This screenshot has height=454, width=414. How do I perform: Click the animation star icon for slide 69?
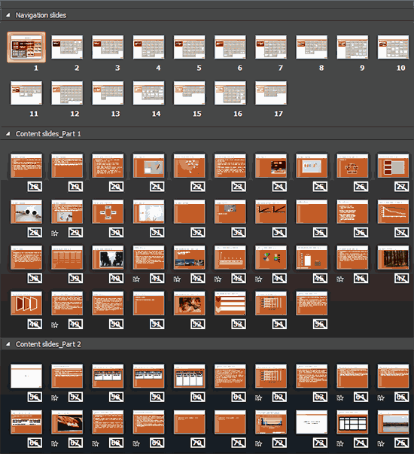(136, 443)
